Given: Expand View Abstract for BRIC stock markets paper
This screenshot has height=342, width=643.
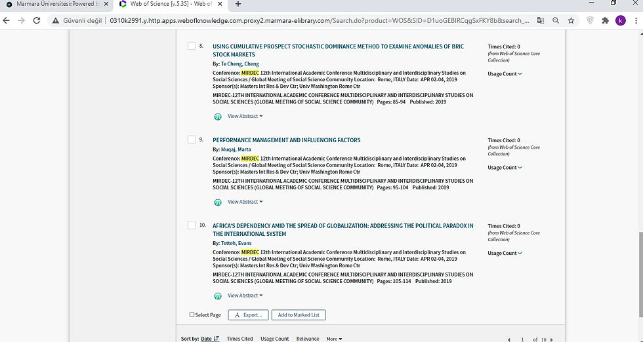Looking at the screenshot, I should pos(245,117).
